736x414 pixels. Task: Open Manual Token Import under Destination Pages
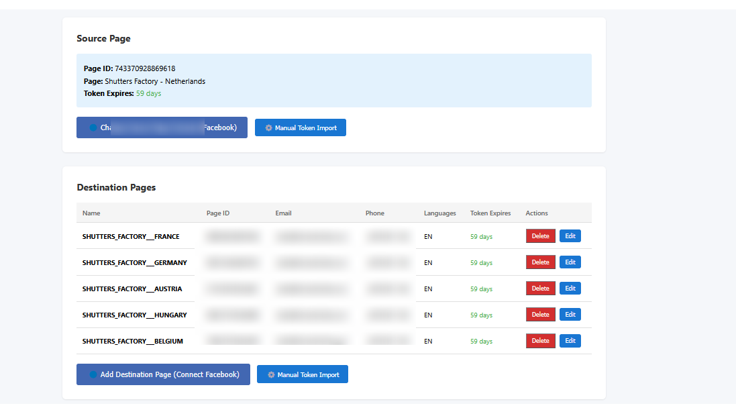[303, 374]
